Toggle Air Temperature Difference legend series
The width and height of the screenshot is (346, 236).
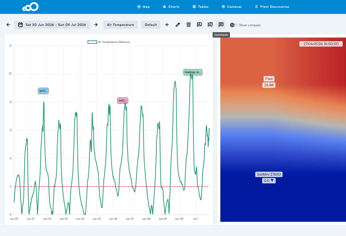[x=109, y=42]
